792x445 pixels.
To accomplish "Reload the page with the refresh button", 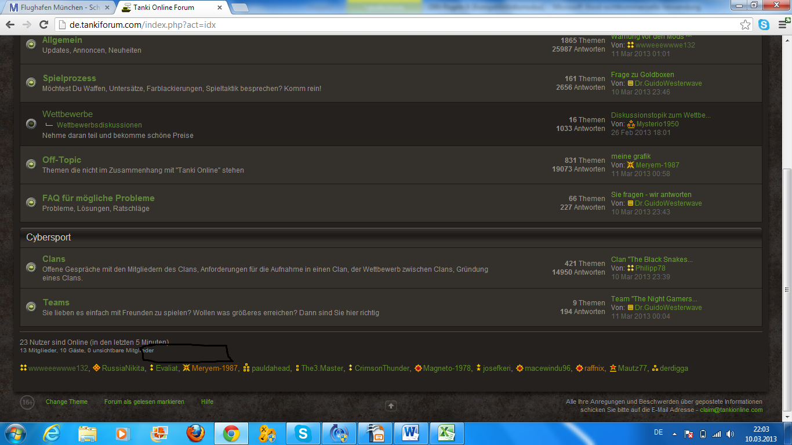I will coord(43,25).
